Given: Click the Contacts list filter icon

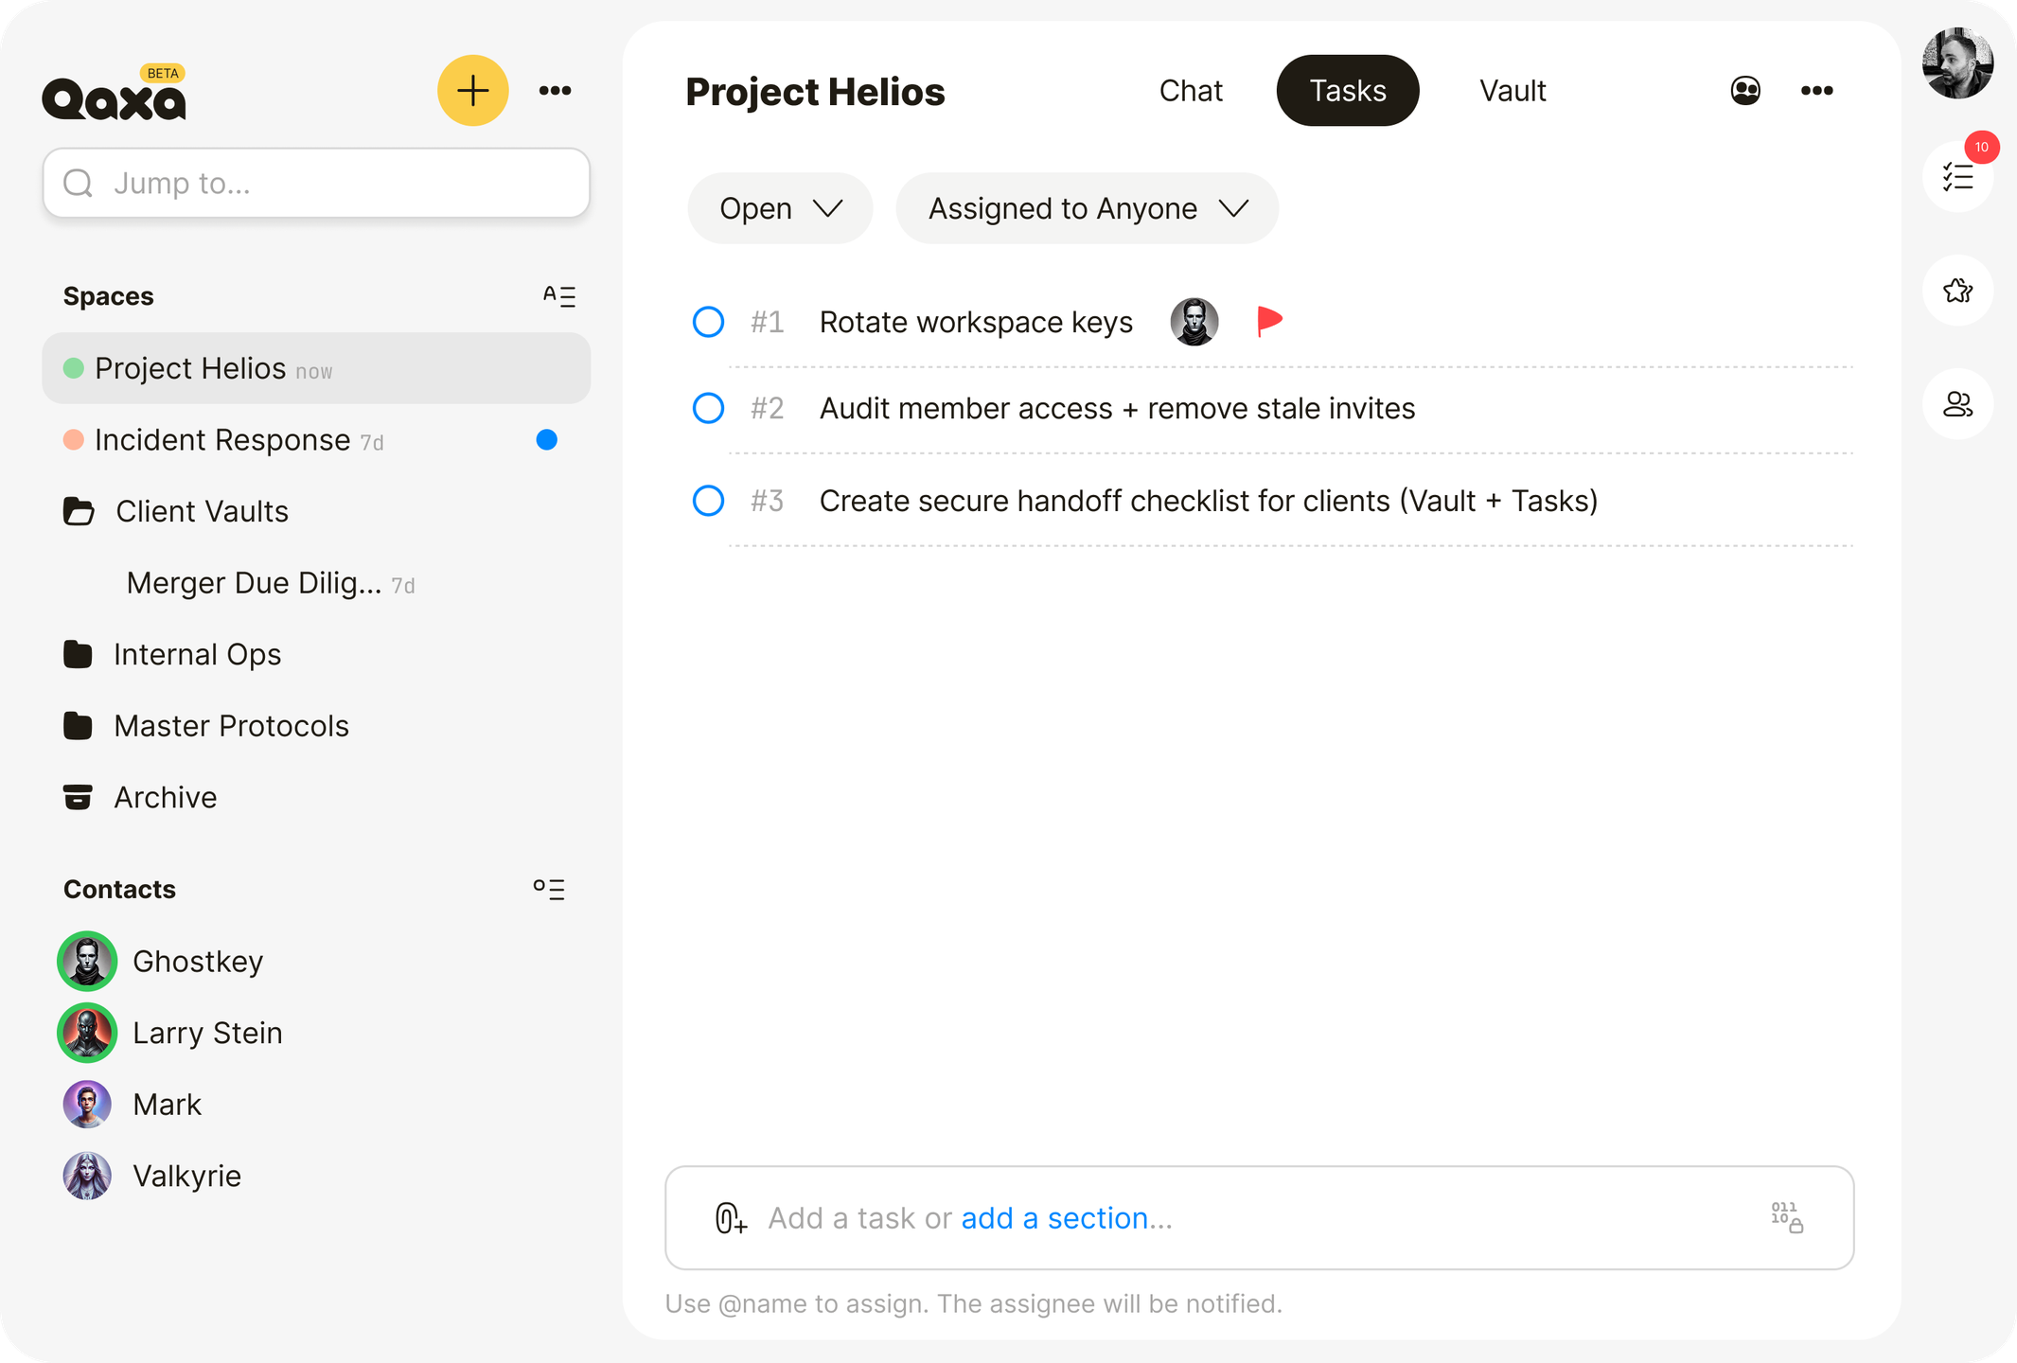Looking at the screenshot, I should tap(549, 889).
